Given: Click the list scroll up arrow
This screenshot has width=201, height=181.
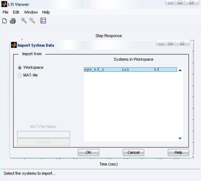Looking at the screenshot, I should 180,70.
